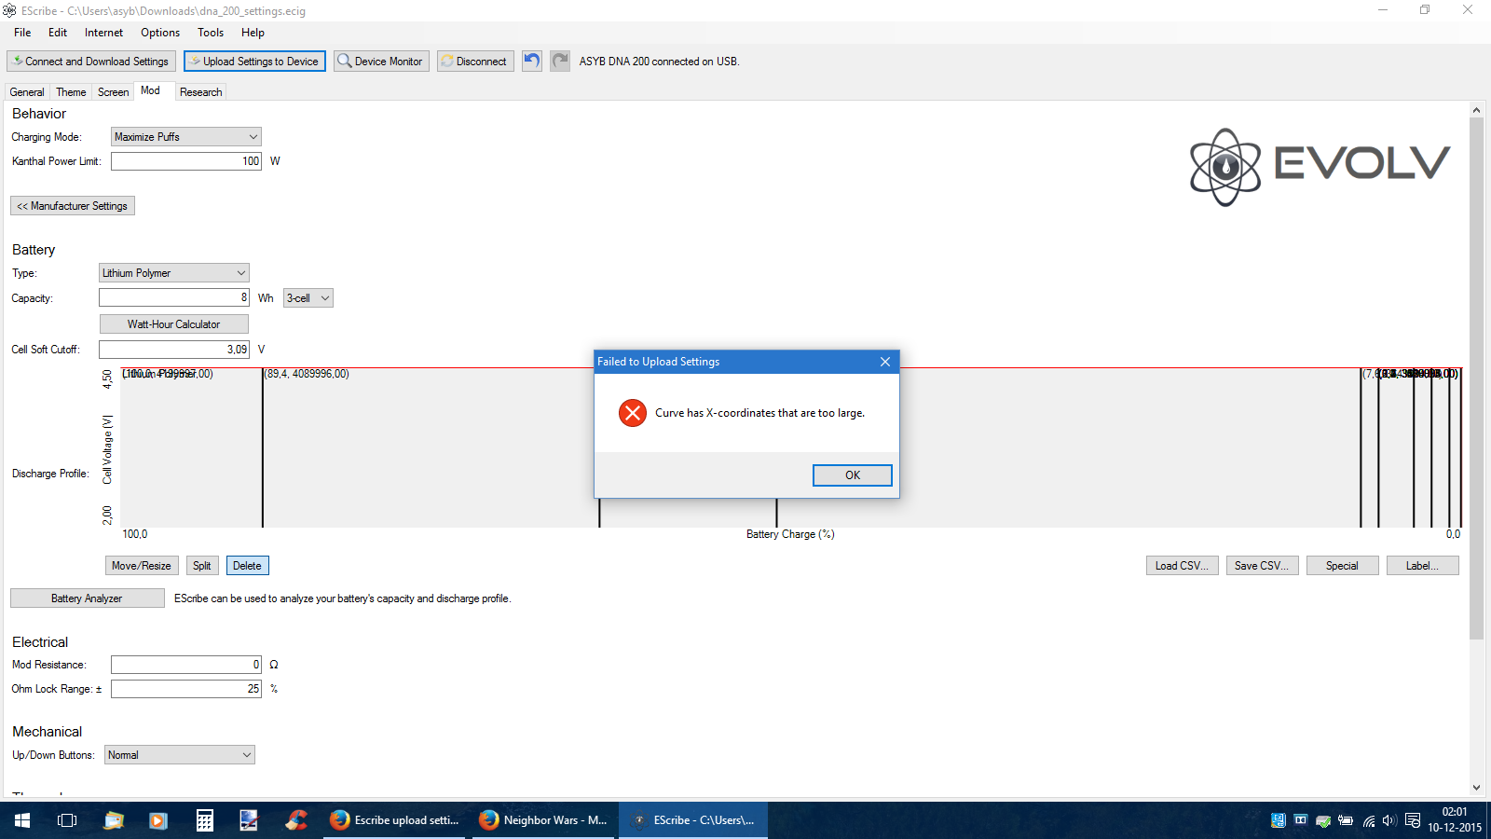Click the Kanthal Power Limit field

[x=185, y=161]
